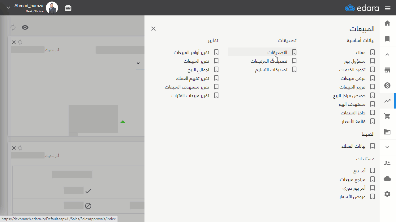
Task: Open فروع المبيعات link
Action: pos(352,87)
